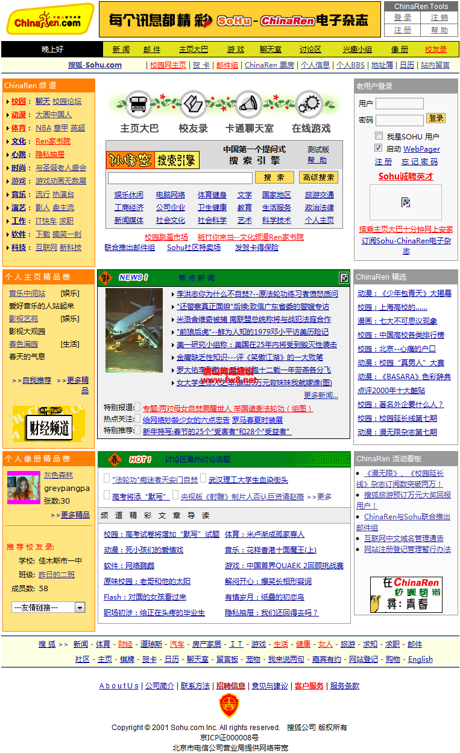This screenshot has height=753, width=460.
Task: Open 校园网主页 link
Action: (x=168, y=65)
